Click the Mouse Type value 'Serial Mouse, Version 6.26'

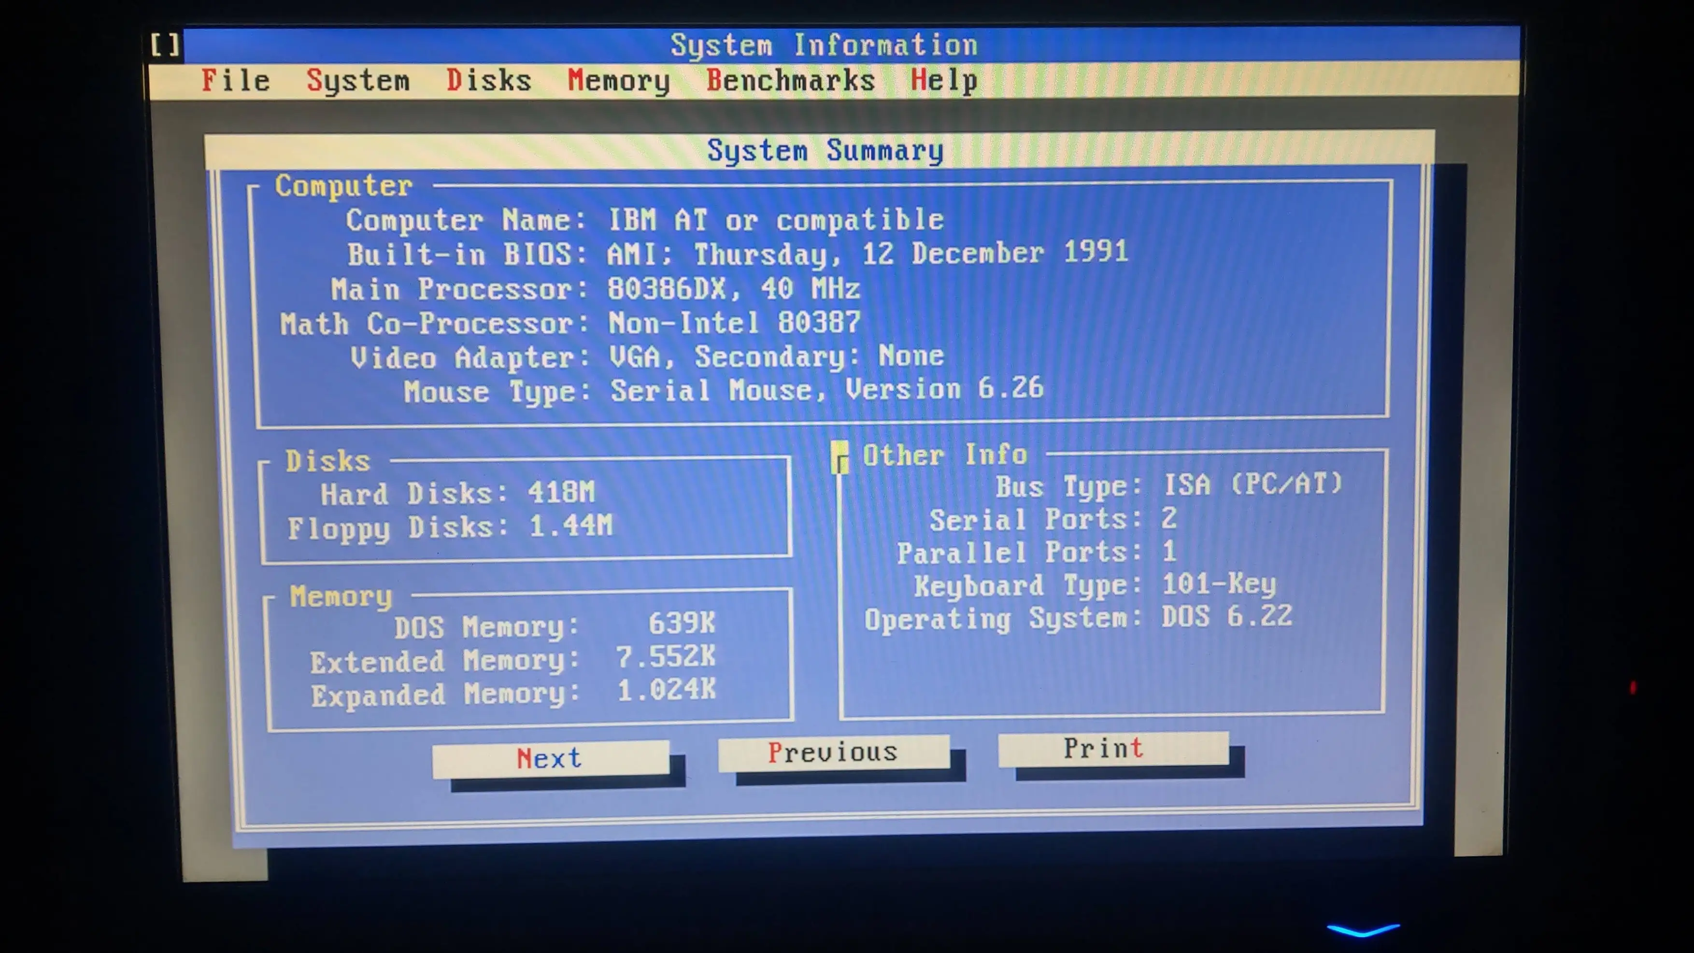826,389
